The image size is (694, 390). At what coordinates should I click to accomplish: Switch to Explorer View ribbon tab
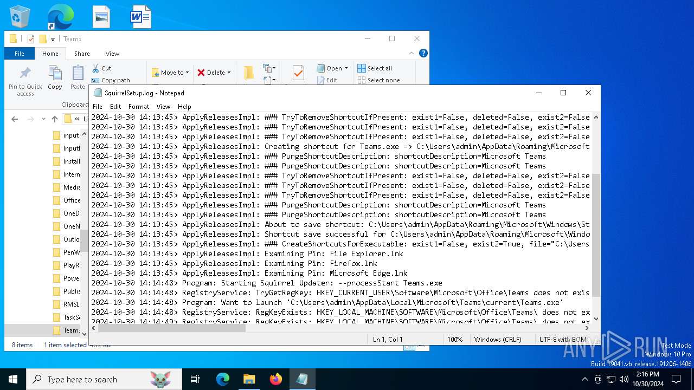[112, 54]
